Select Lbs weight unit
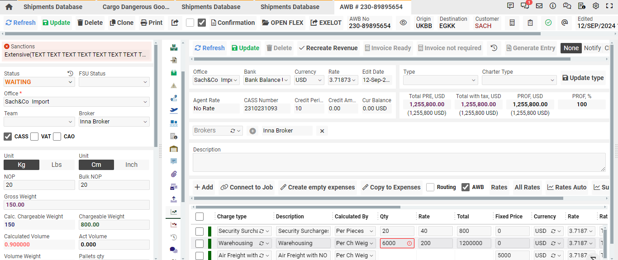 [x=57, y=165]
